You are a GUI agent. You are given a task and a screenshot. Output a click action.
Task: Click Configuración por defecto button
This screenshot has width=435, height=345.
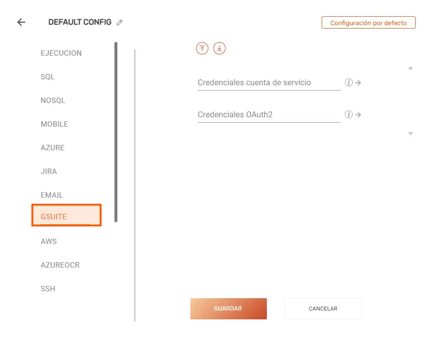point(369,23)
